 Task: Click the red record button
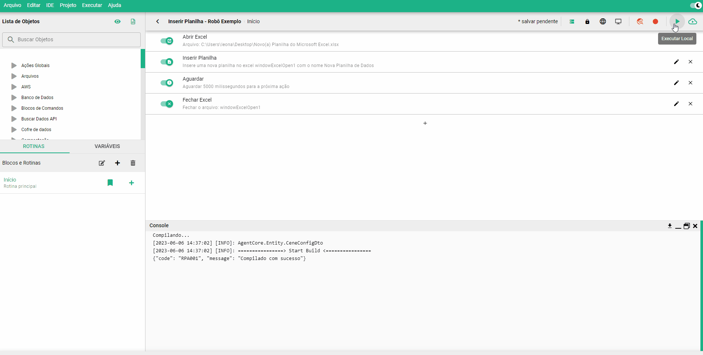coord(655,21)
